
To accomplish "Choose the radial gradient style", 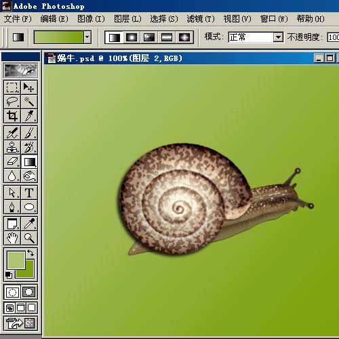I will click(132, 37).
